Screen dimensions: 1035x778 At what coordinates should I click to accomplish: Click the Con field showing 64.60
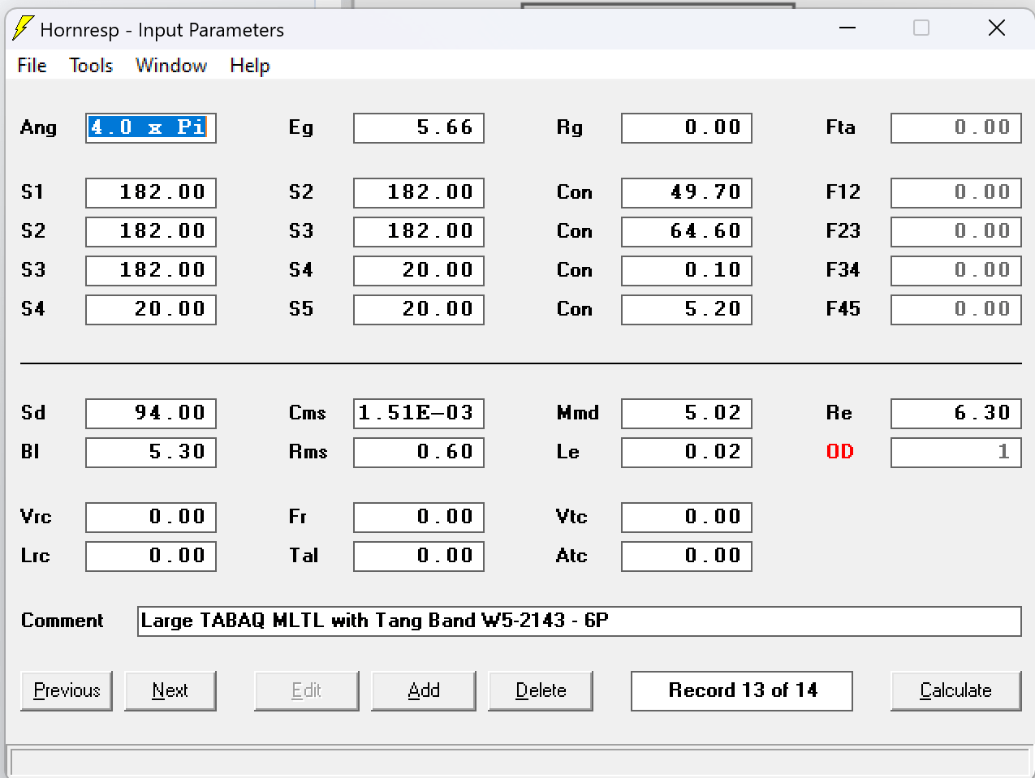click(x=687, y=231)
